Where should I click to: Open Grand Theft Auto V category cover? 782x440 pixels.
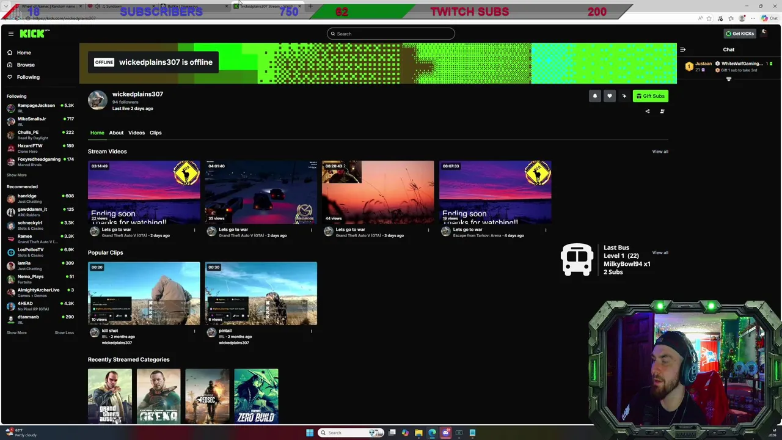coord(110,396)
